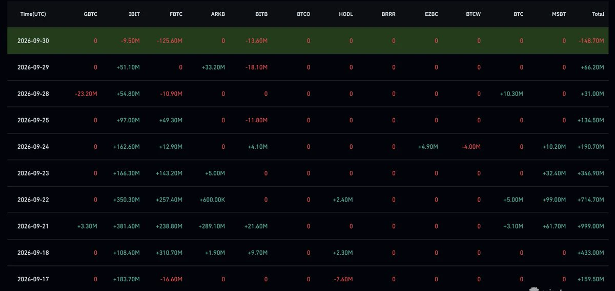Select the +600.00K ARKB value
This screenshot has width=615, height=291.
[212, 200]
